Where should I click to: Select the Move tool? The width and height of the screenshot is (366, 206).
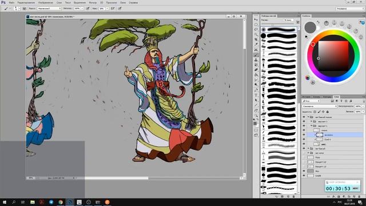point(256,19)
